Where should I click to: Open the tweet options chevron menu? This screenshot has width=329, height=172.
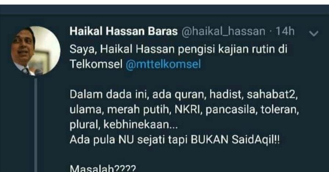point(314,33)
